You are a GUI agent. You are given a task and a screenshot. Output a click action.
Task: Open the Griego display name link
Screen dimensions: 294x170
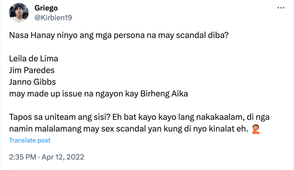point(46,8)
